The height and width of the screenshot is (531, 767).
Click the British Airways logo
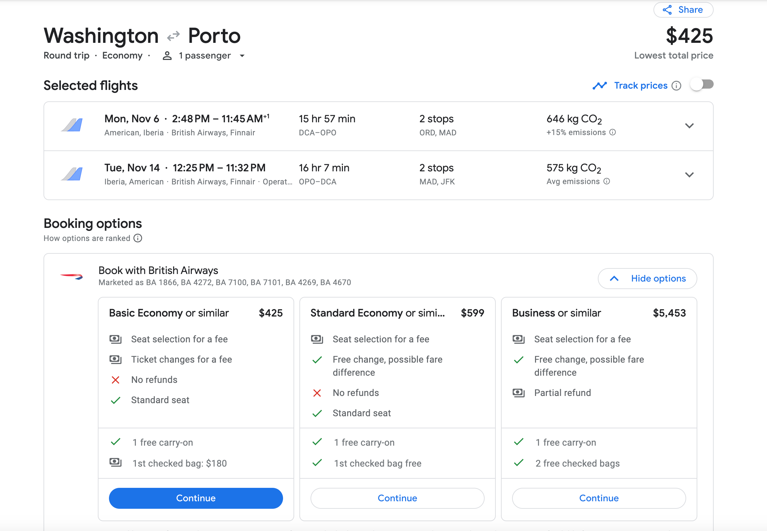point(71,276)
